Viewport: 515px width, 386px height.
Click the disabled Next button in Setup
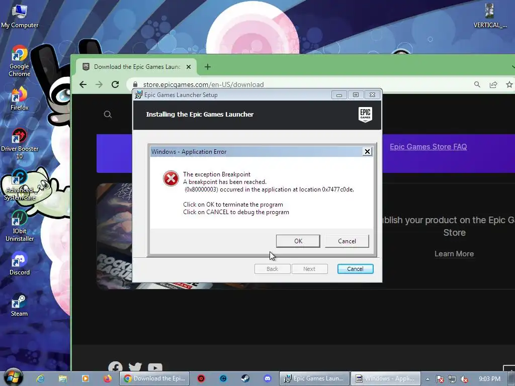pyautogui.click(x=309, y=269)
